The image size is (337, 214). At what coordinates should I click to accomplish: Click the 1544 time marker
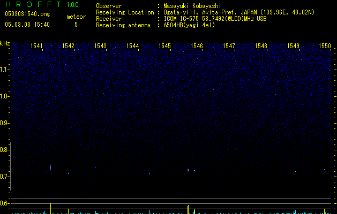(x=133, y=46)
